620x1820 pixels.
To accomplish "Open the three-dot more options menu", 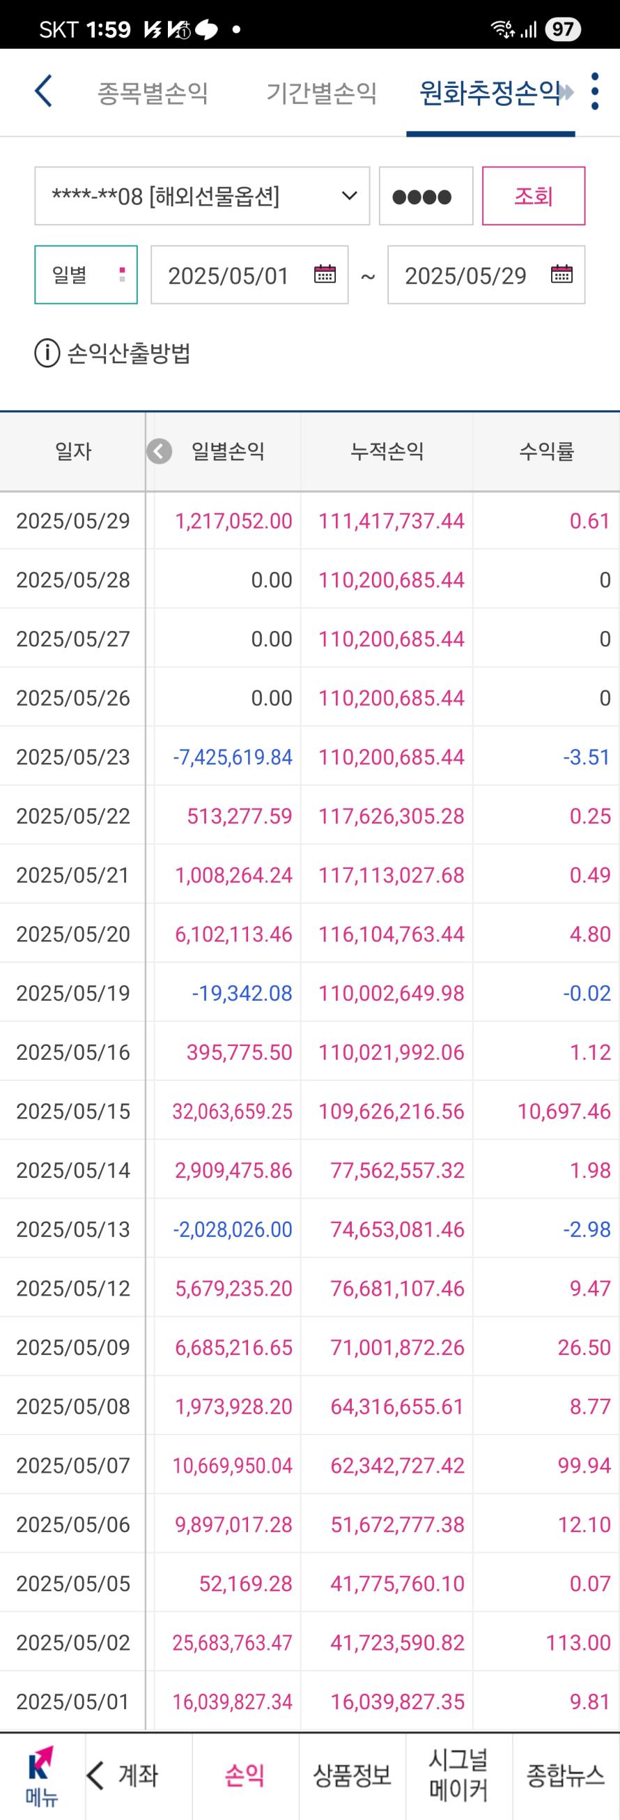I will click(x=595, y=92).
